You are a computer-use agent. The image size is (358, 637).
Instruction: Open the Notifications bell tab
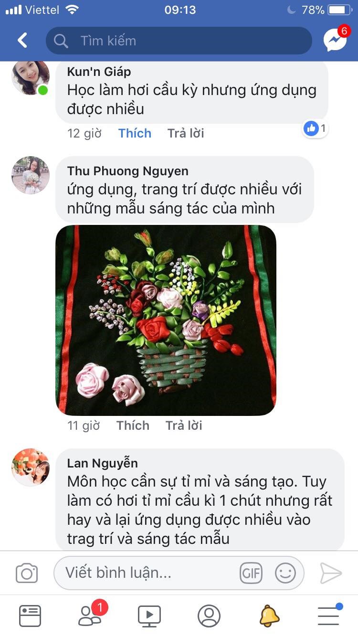tap(269, 616)
